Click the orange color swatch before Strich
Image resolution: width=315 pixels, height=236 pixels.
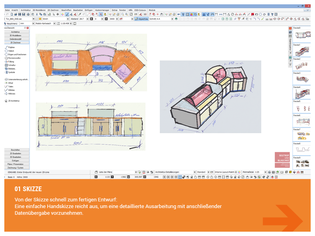[40, 19]
